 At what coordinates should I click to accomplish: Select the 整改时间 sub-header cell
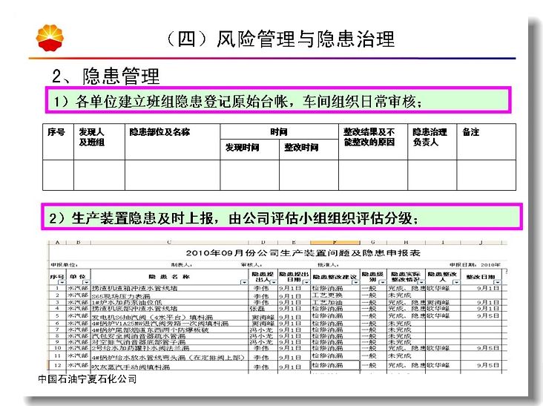309,149
